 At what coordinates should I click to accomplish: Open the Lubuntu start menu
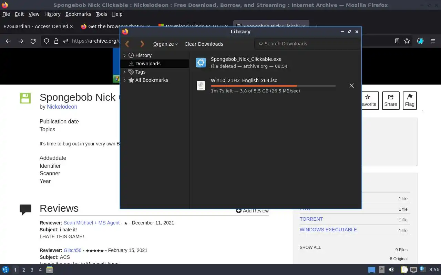[6, 270]
